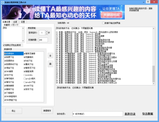
Task: Uncheck the 百度下拉 source
Action: [x=5, y=57]
